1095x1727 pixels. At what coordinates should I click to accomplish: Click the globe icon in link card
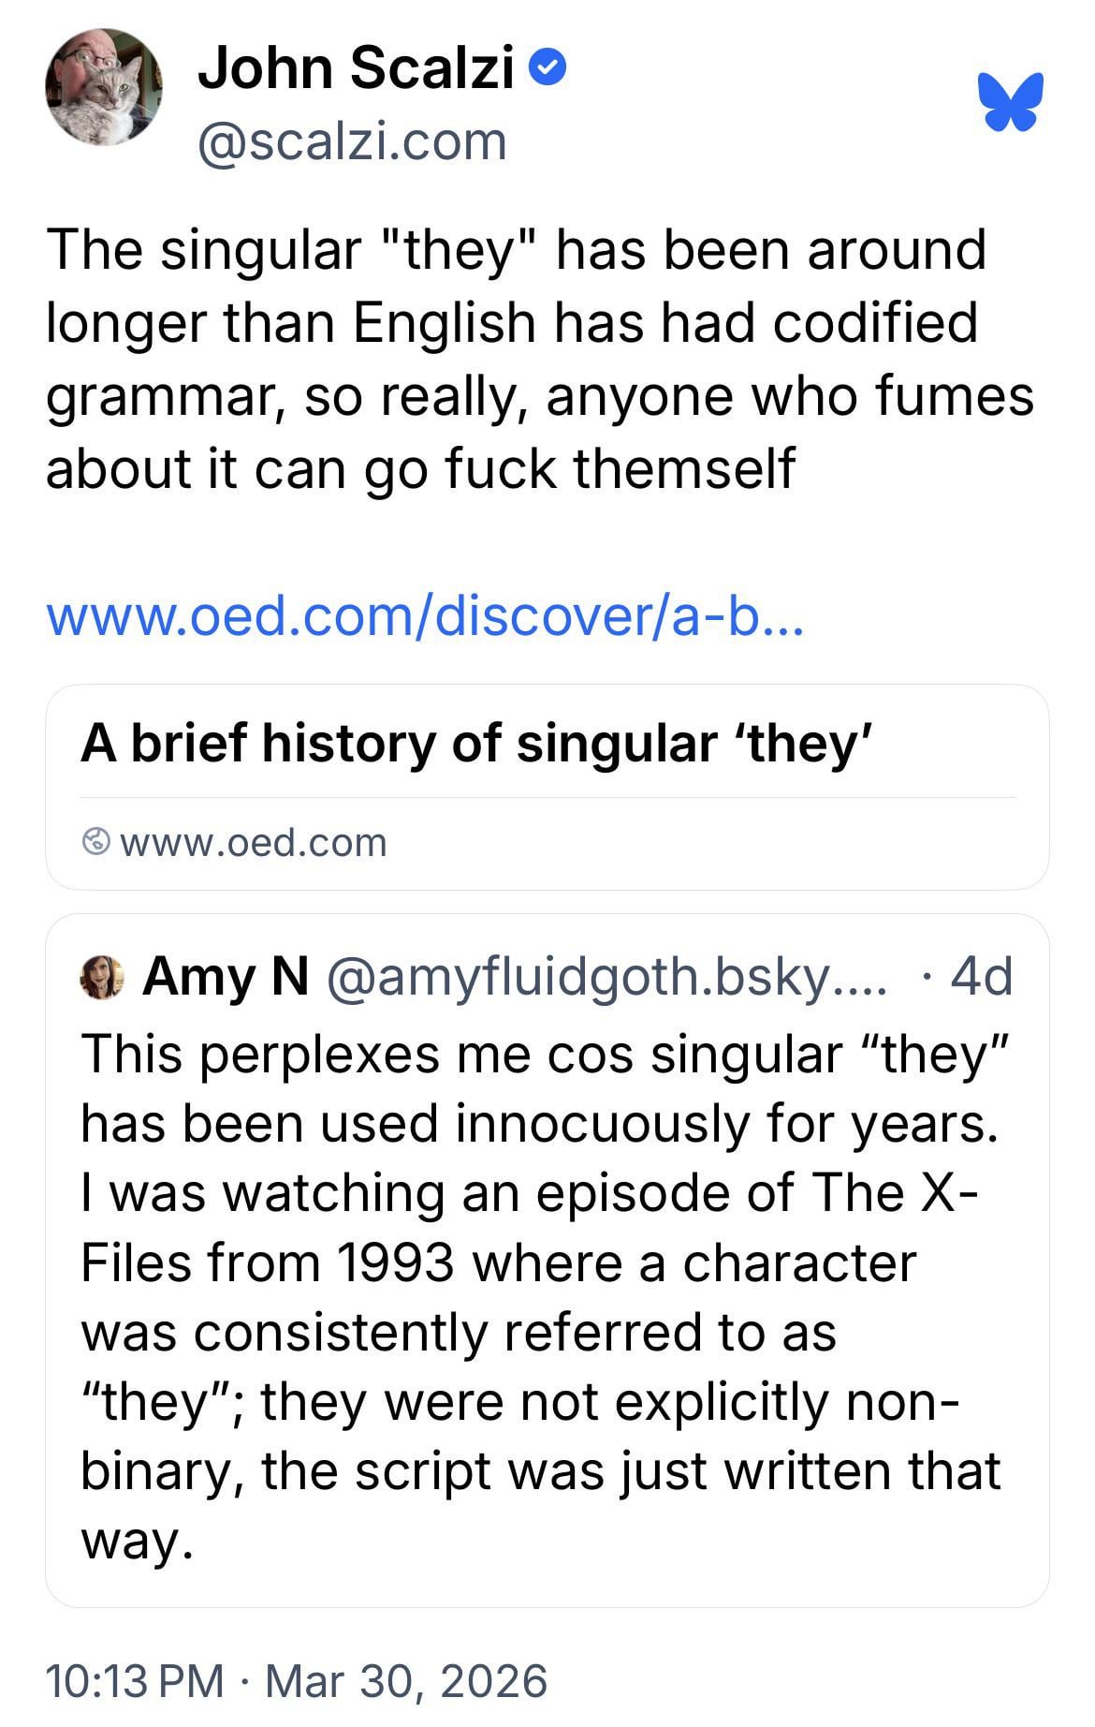coord(96,842)
